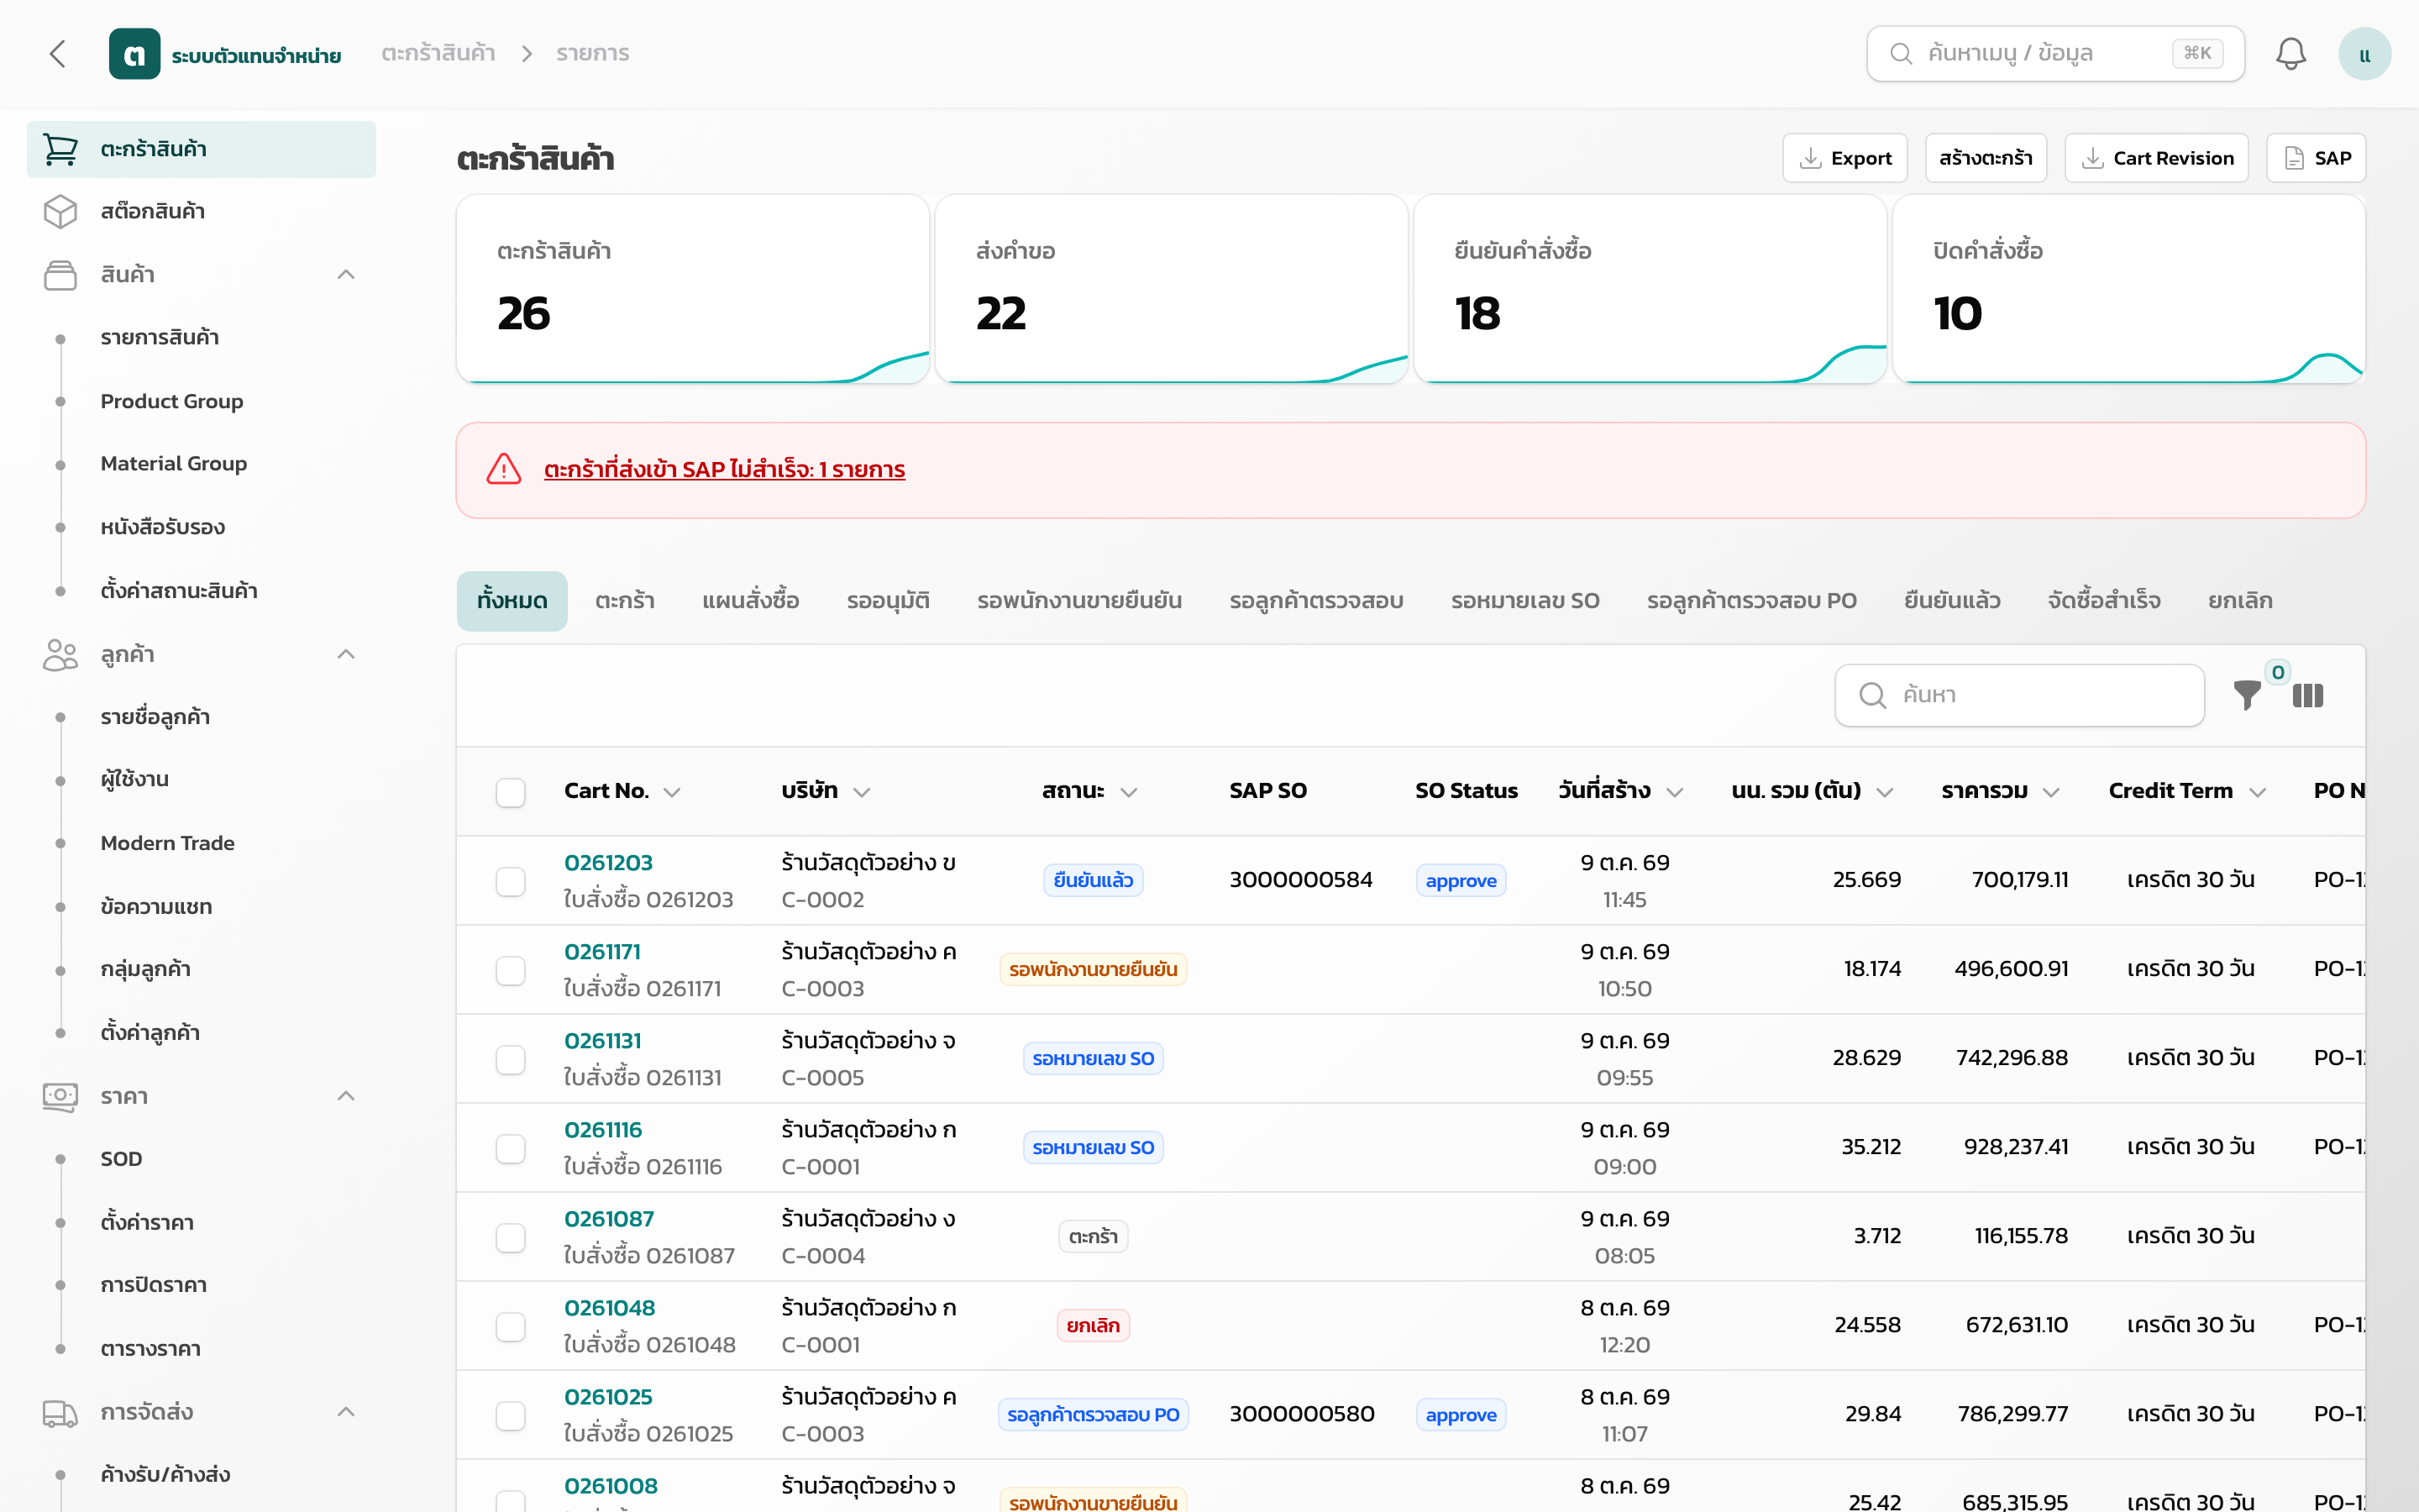2419x1512 pixels.
Task: Click the Cart Revision button
Action: (2156, 158)
